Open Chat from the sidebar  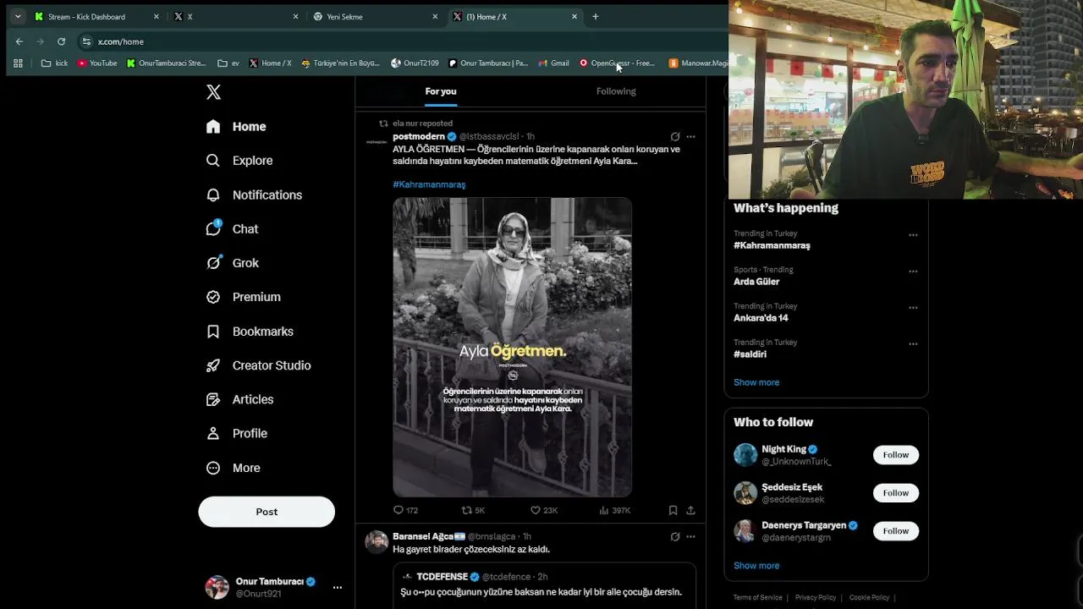point(233,229)
